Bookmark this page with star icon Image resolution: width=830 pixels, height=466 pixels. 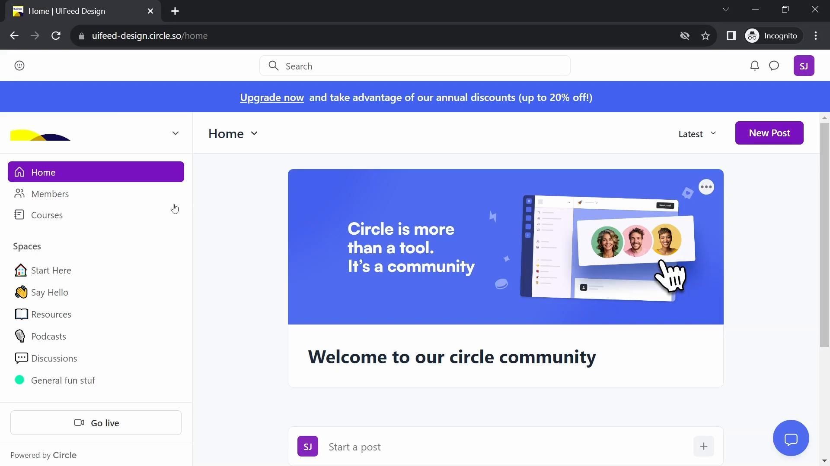tap(705, 36)
